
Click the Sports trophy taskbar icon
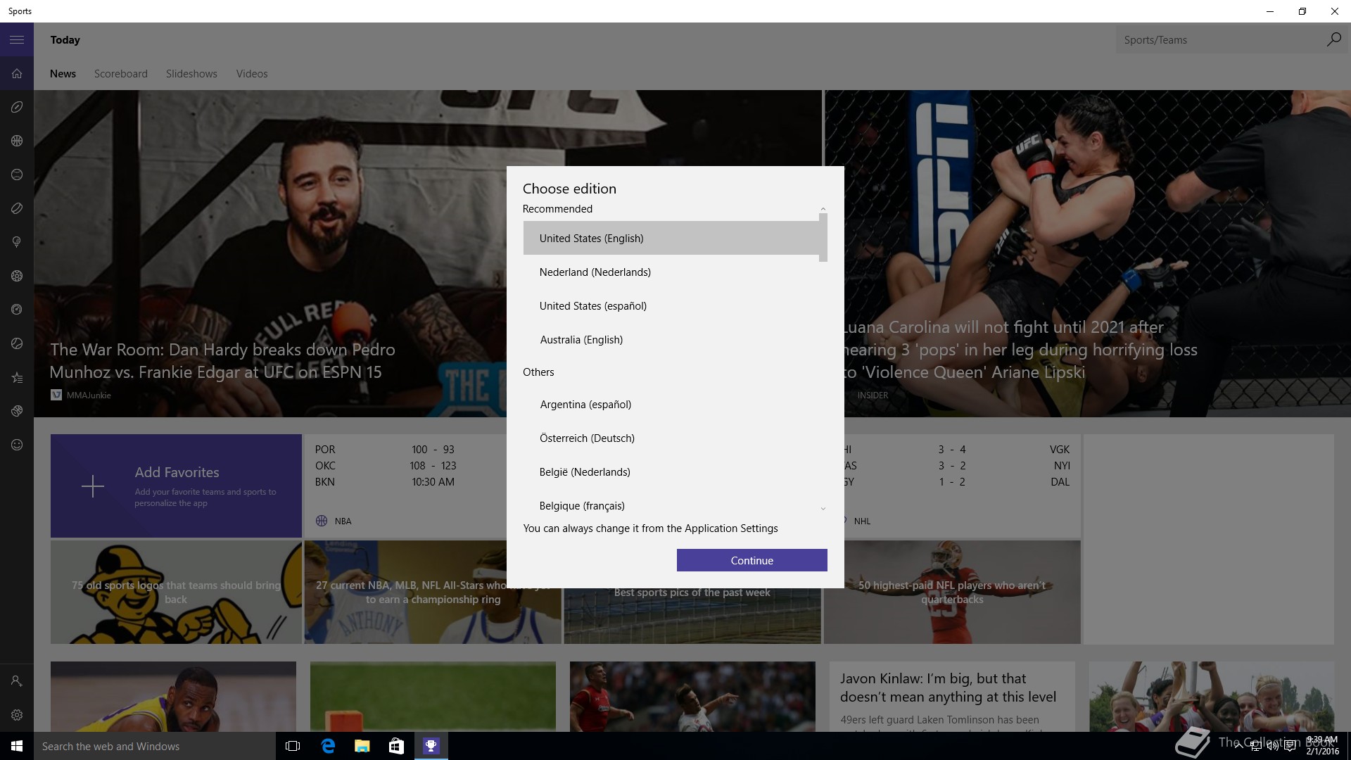431,746
